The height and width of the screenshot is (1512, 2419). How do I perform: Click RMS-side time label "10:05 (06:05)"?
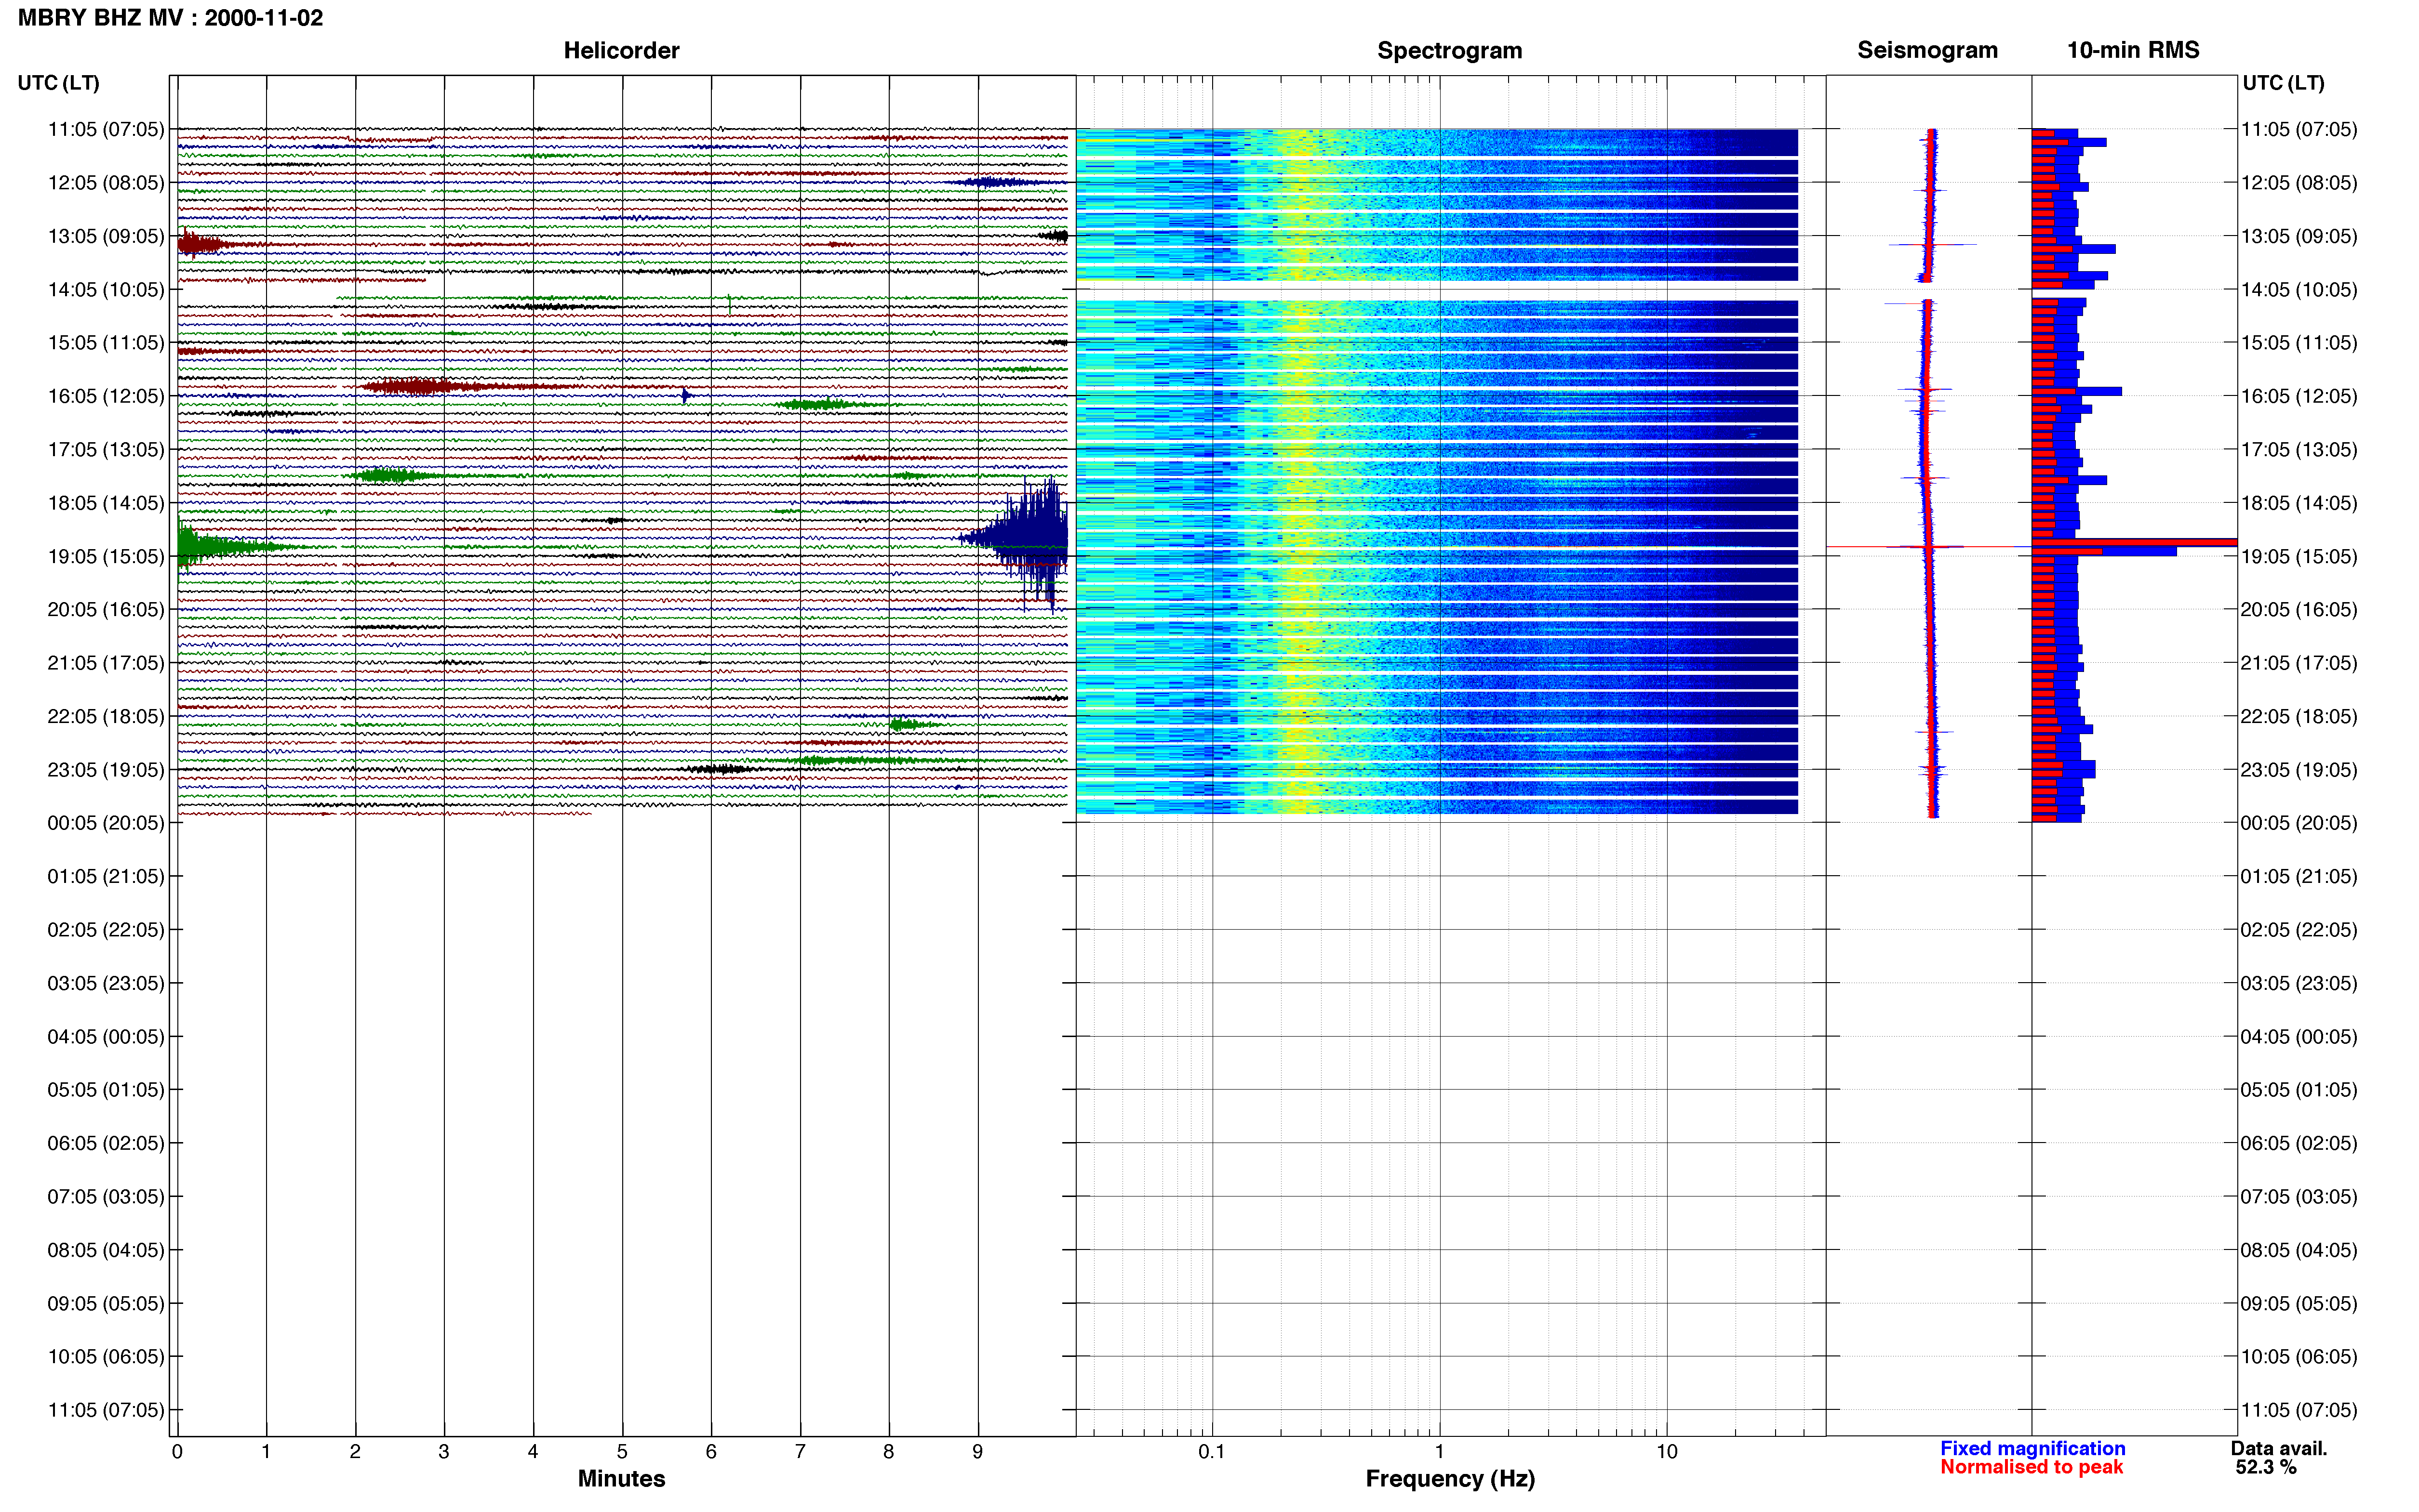coord(2299,1357)
